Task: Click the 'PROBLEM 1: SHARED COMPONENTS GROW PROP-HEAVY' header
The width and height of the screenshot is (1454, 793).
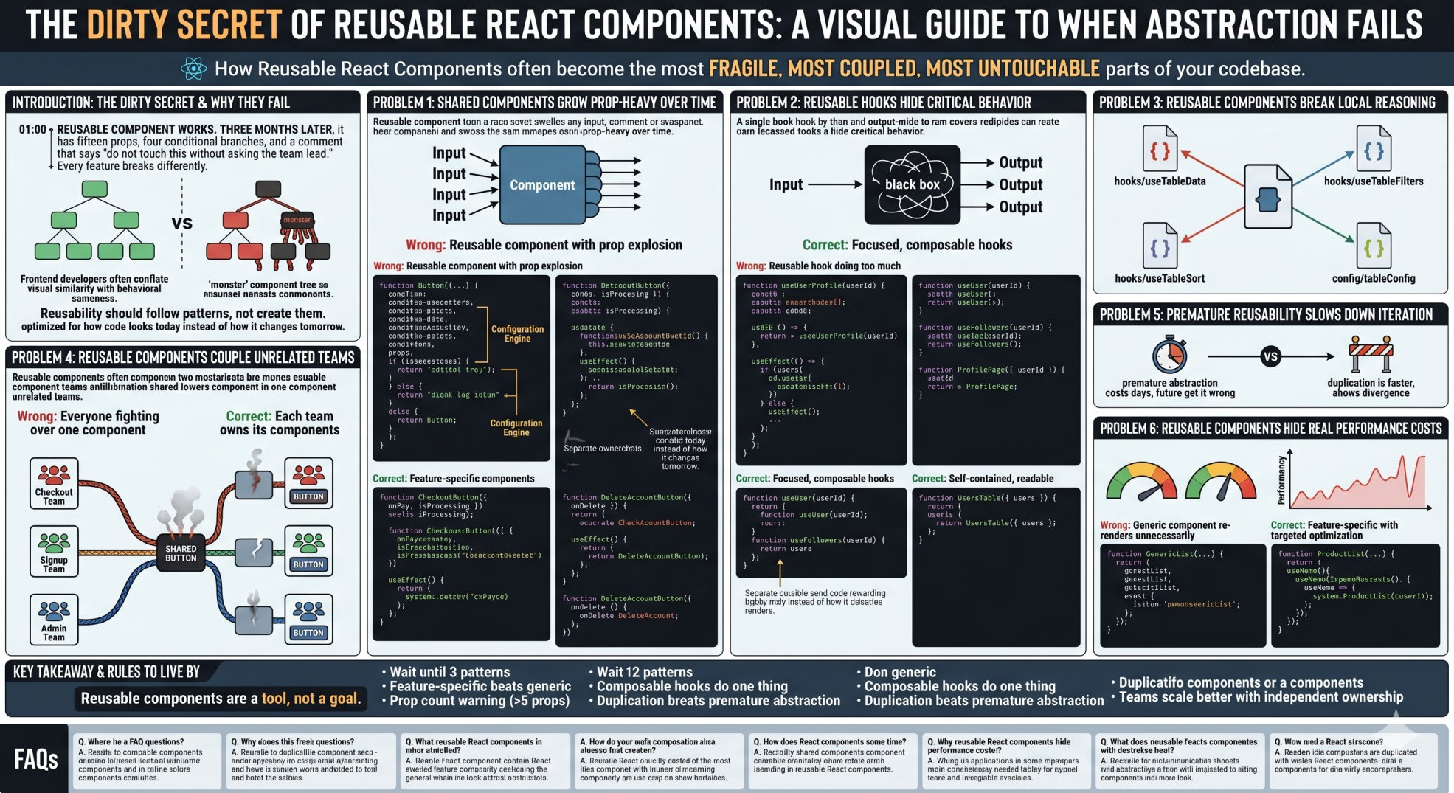Action: (544, 103)
